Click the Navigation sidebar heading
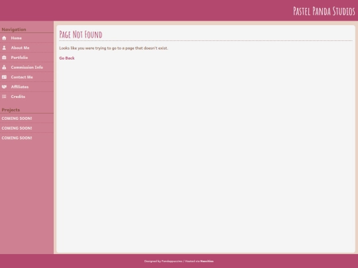The image size is (358, 268). click(14, 30)
